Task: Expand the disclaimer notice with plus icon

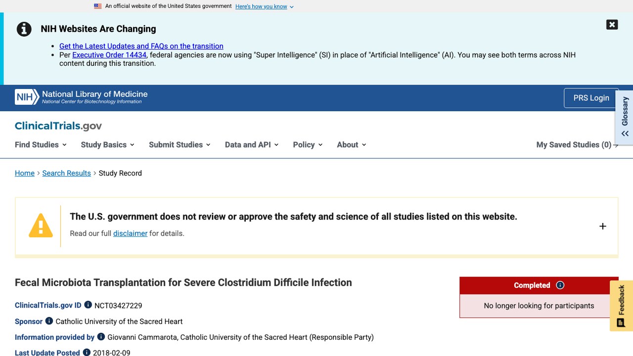Action: [x=602, y=226]
